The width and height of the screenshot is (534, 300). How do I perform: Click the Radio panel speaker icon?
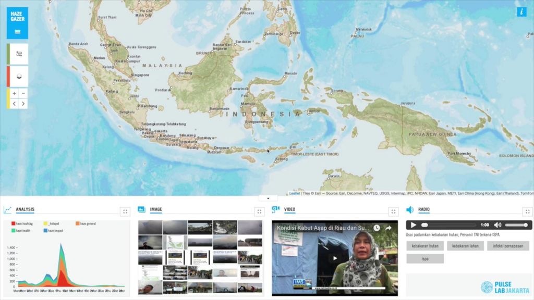410,209
